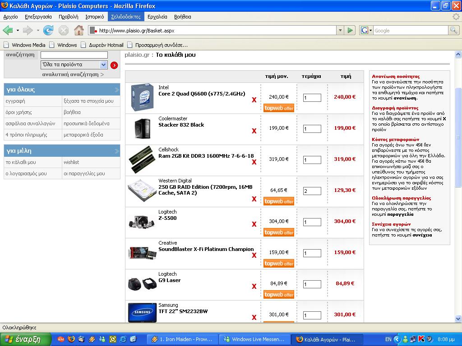Screen dimensions: 462x346
Task: Click 'ξέχασα τα στοιχεία μου' link
Action: pos(88,101)
